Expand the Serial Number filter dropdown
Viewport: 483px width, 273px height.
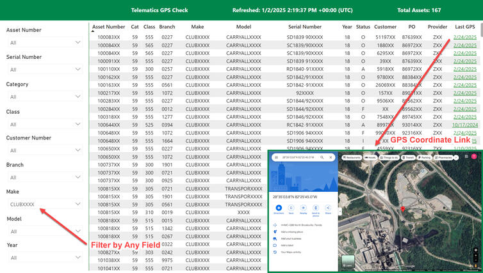[x=44, y=69]
